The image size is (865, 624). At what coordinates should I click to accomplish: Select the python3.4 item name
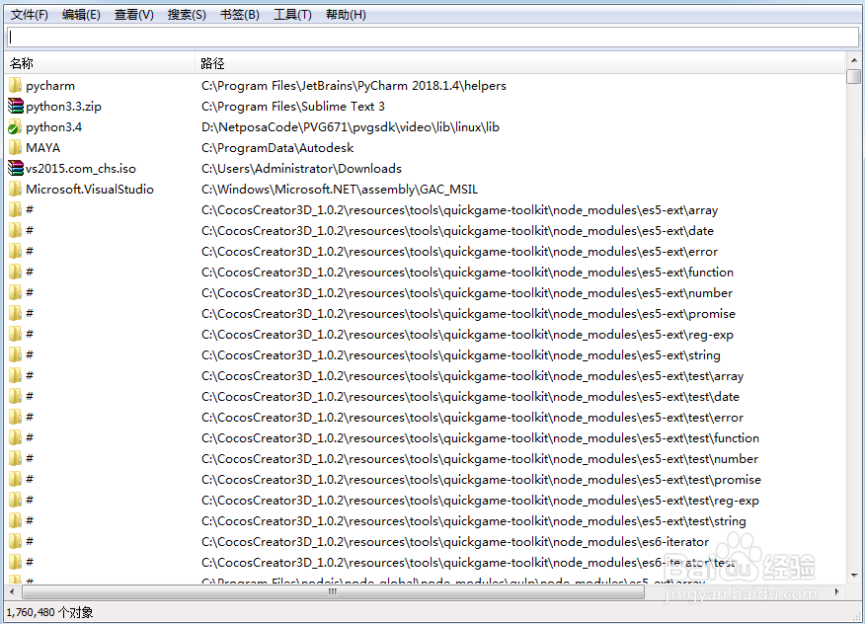pyautogui.click(x=53, y=127)
